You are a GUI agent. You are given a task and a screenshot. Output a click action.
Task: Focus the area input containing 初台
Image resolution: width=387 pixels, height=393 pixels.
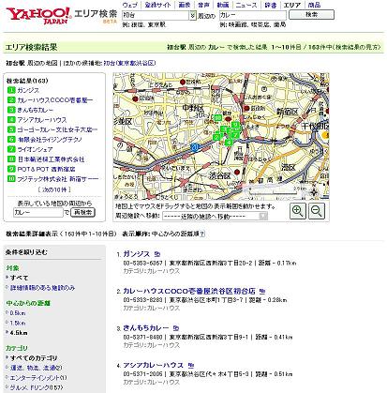pyautogui.click(x=156, y=15)
